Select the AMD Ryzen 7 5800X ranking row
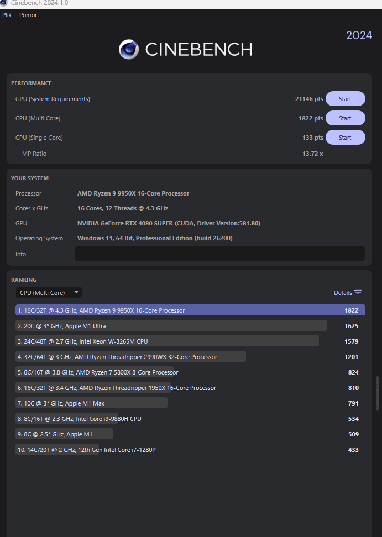382x537 pixels. coord(190,372)
